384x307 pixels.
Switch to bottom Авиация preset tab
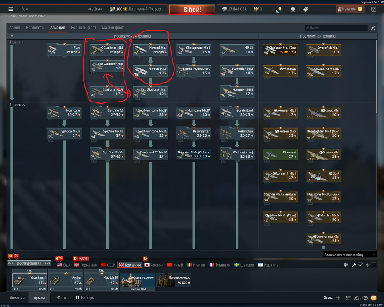17,298
